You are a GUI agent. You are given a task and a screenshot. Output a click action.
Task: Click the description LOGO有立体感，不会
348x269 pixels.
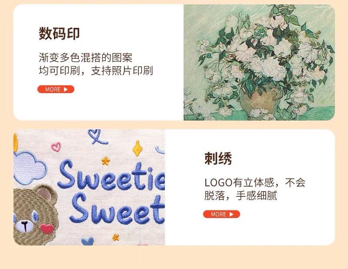[255, 182]
